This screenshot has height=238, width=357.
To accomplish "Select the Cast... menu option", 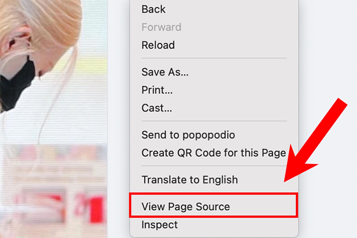I will pos(157,108).
